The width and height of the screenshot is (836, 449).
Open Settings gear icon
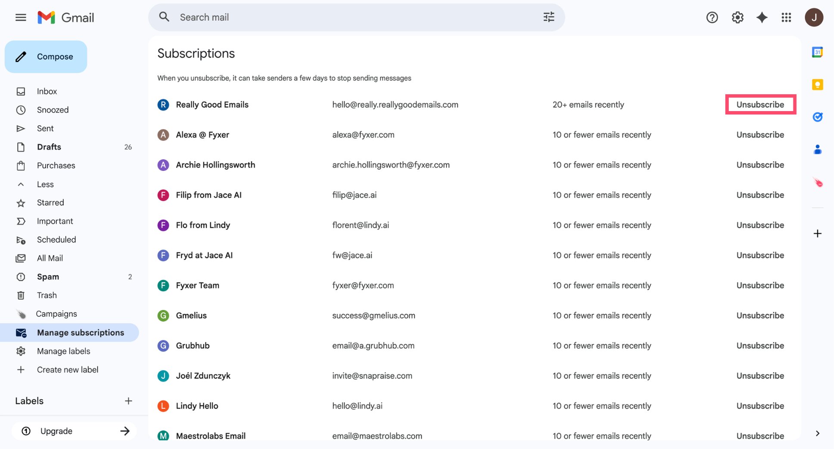737,18
